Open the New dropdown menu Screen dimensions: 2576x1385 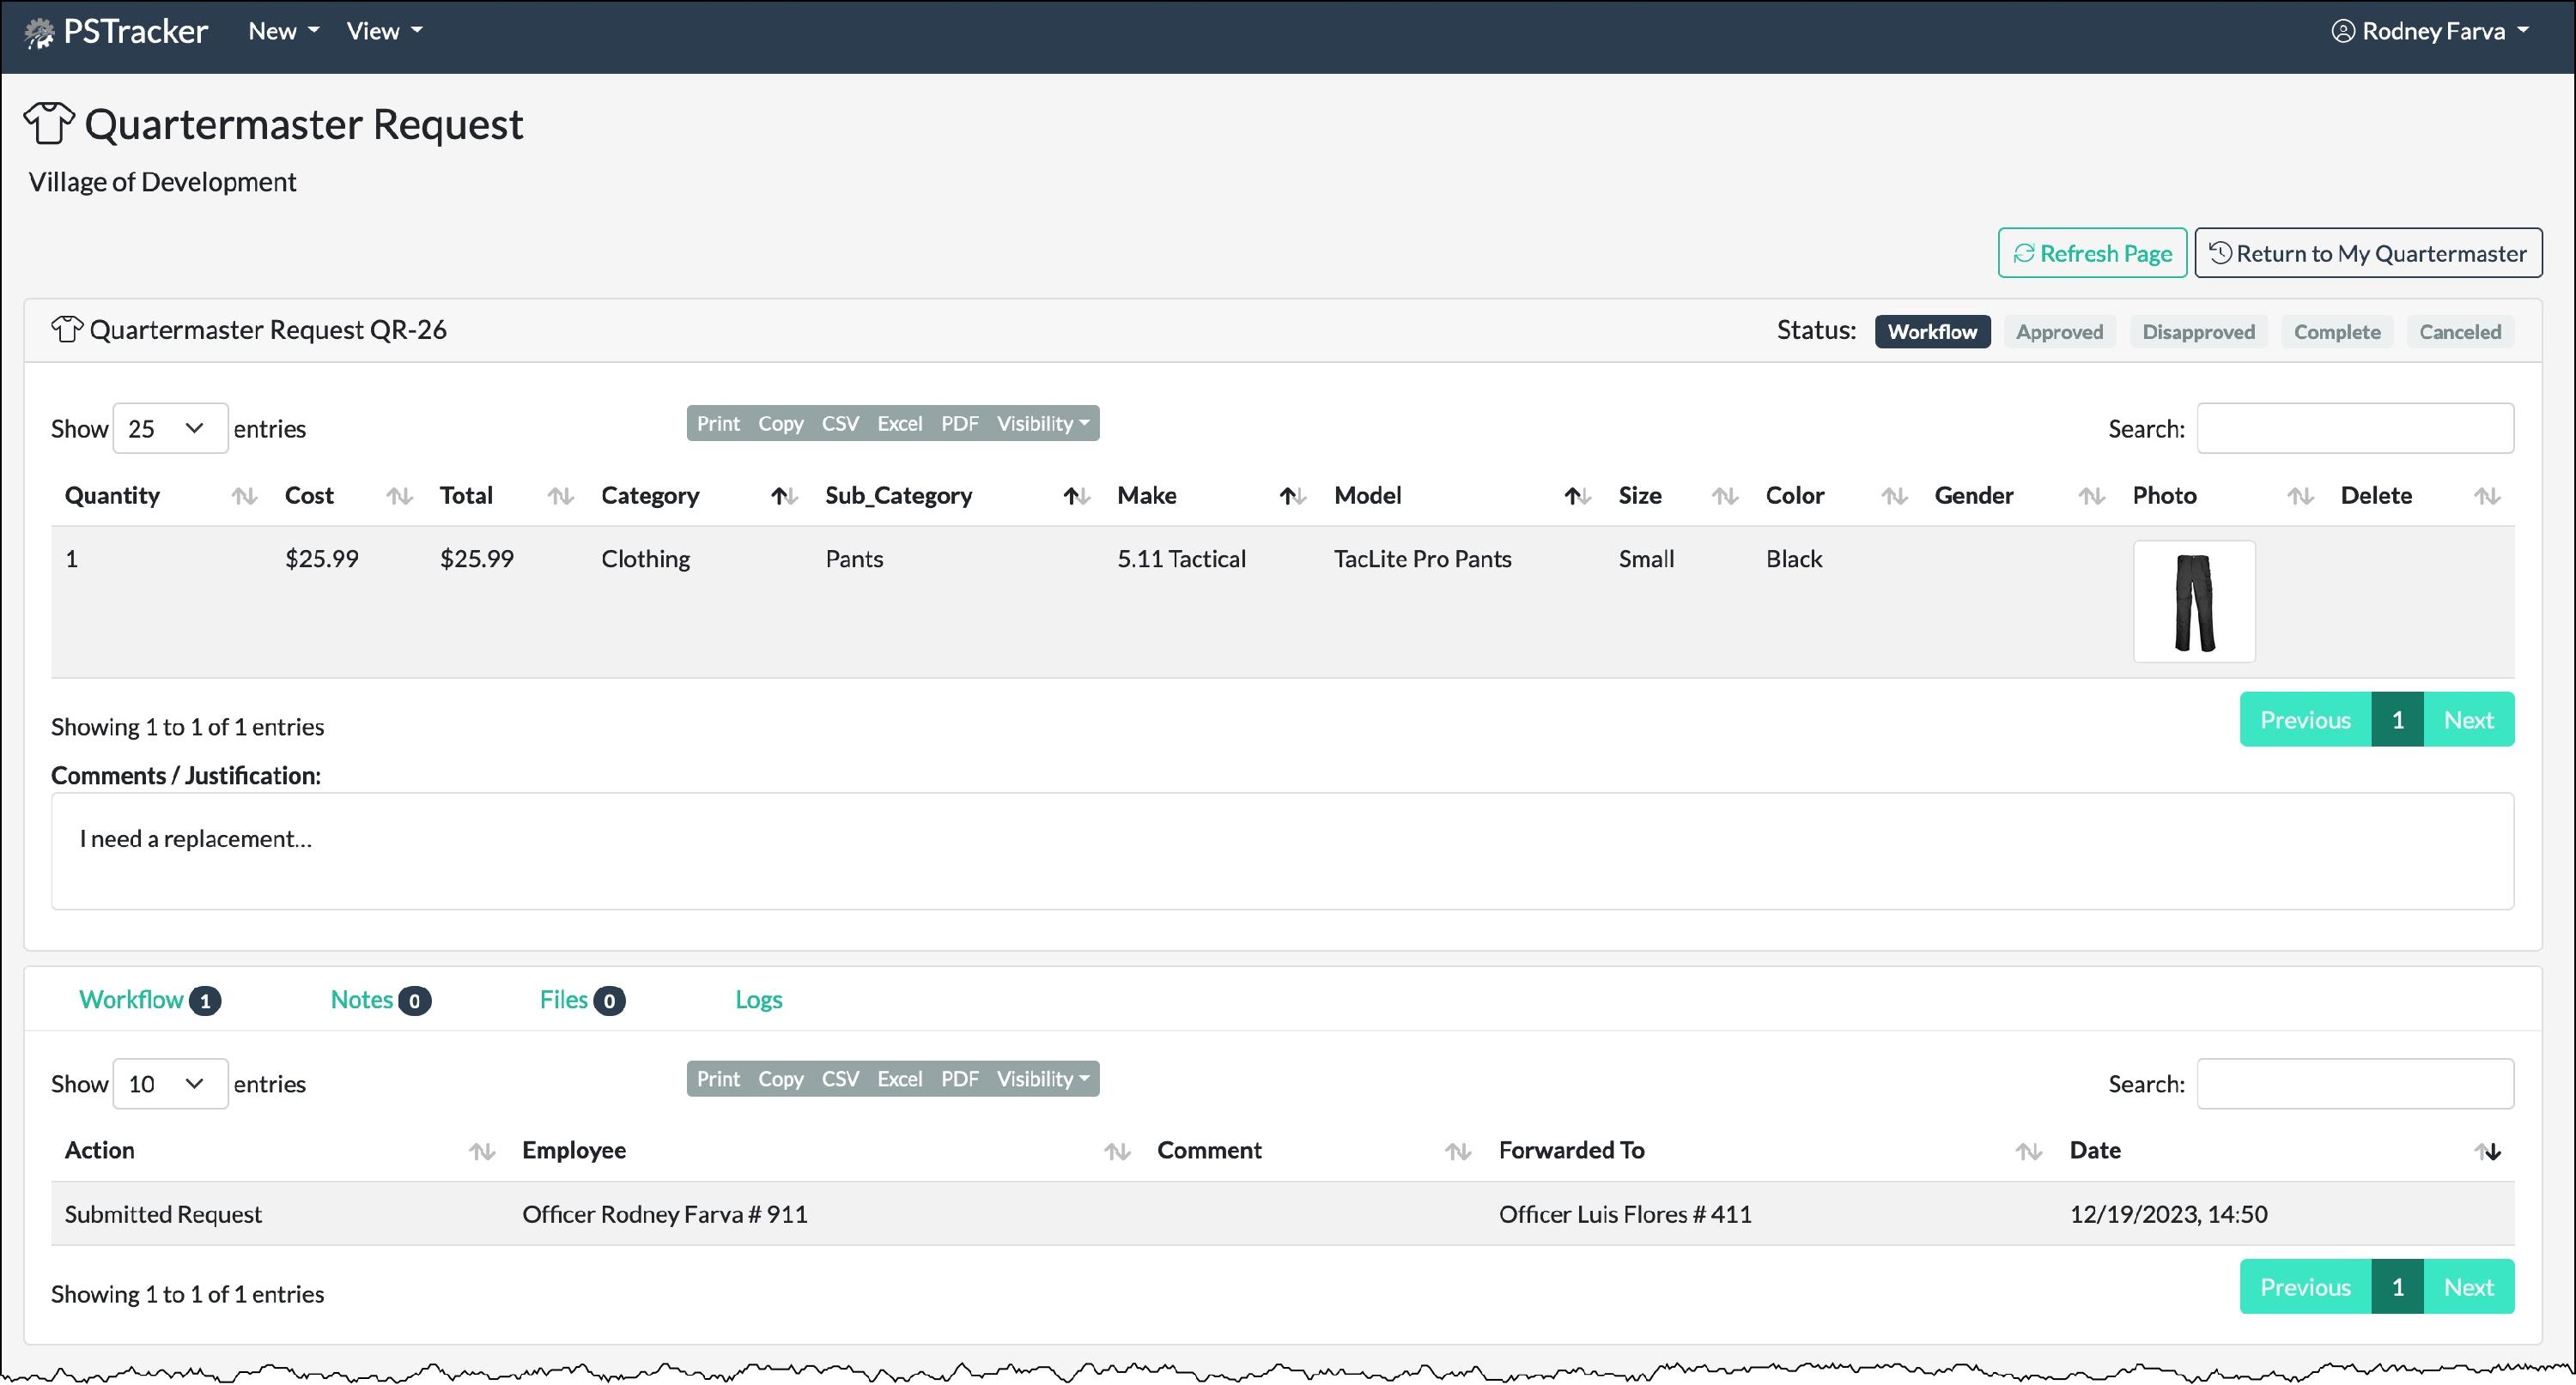pyautogui.click(x=283, y=31)
